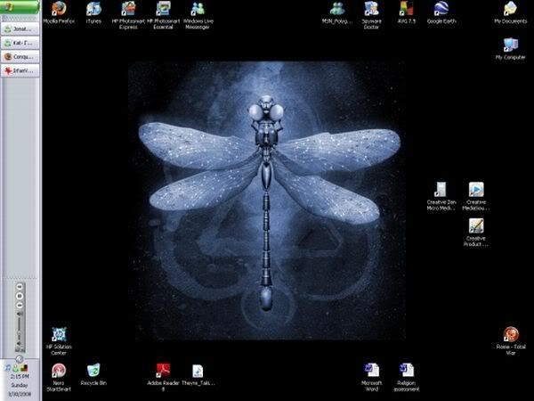
Task: Launch the HP Photosmart Express desktop icon
Action: click(x=128, y=15)
